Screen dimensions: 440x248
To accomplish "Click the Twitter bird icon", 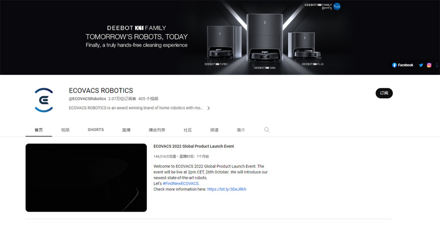I will pos(421,65).
